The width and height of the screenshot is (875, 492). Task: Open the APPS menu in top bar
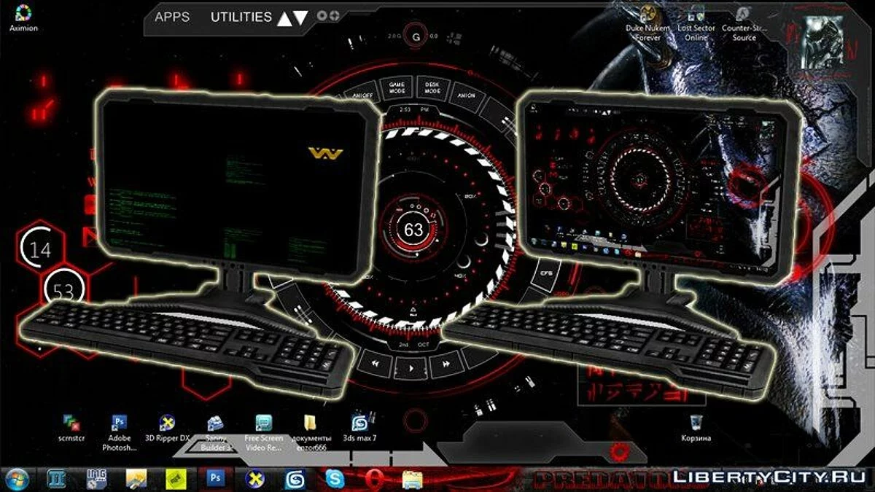pos(173,16)
